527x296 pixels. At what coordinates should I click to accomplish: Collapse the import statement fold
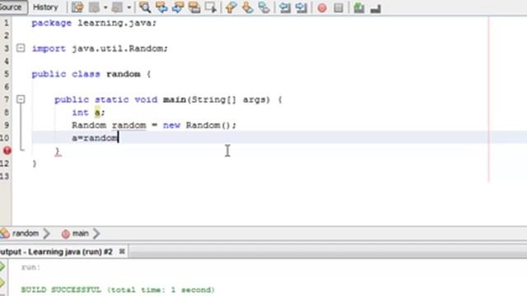click(x=21, y=48)
